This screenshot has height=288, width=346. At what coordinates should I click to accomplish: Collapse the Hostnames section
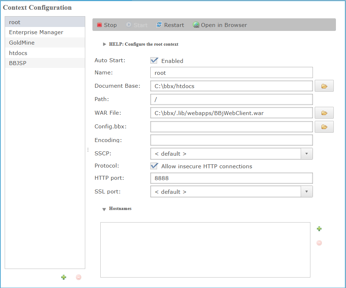(104, 209)
